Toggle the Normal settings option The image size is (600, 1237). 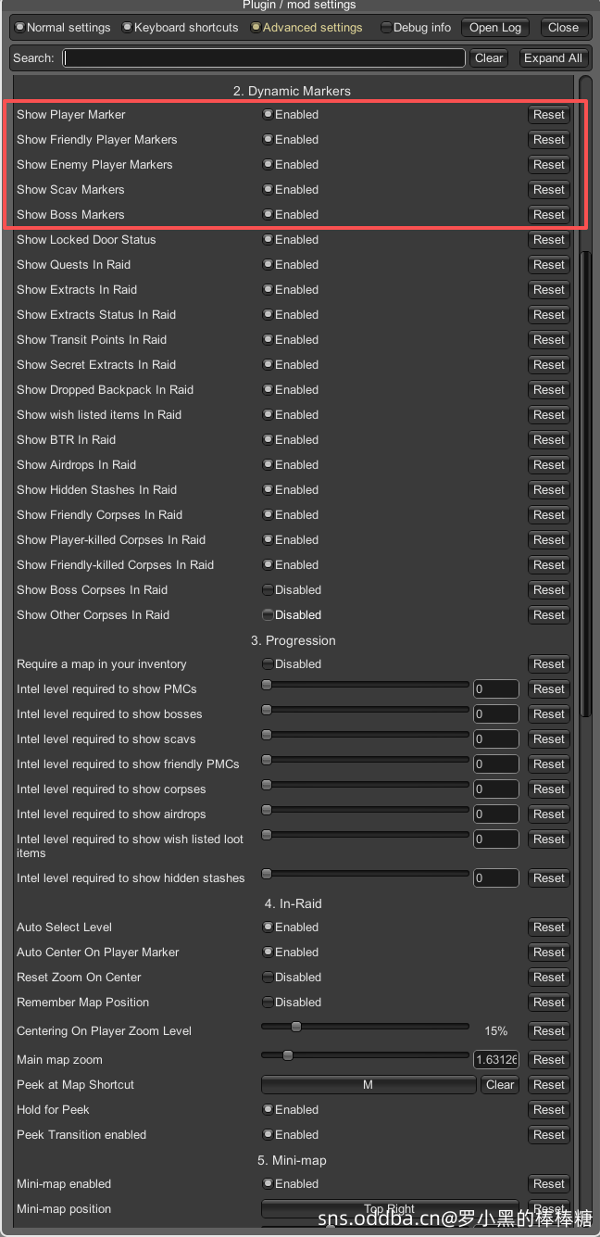click(x=20, y=28)
